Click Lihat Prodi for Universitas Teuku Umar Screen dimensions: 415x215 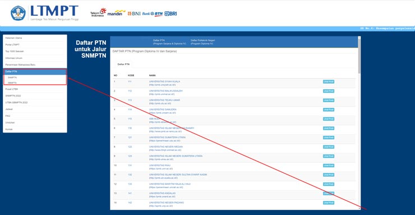[x=329, y=100]
